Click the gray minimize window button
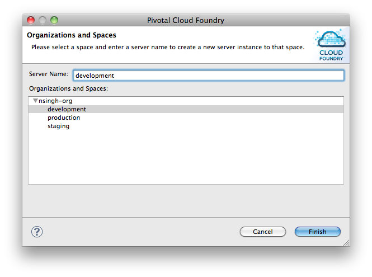The width and height of the screenshot is (372, 277). tap(43, 20)
